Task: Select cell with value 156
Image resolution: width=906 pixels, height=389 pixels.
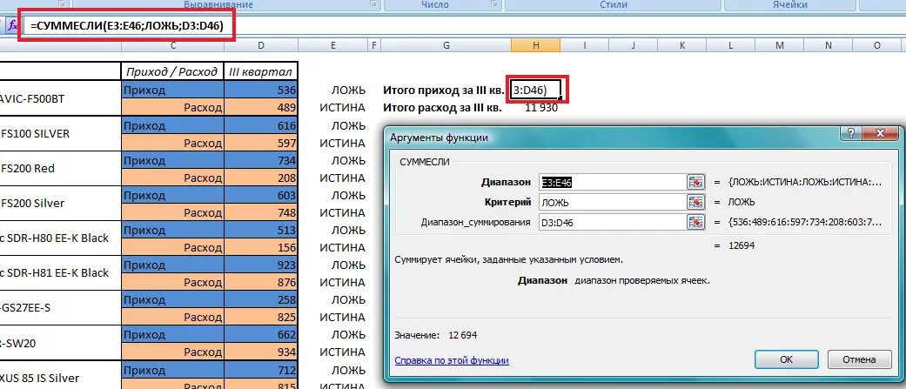Action: (260, 247)
